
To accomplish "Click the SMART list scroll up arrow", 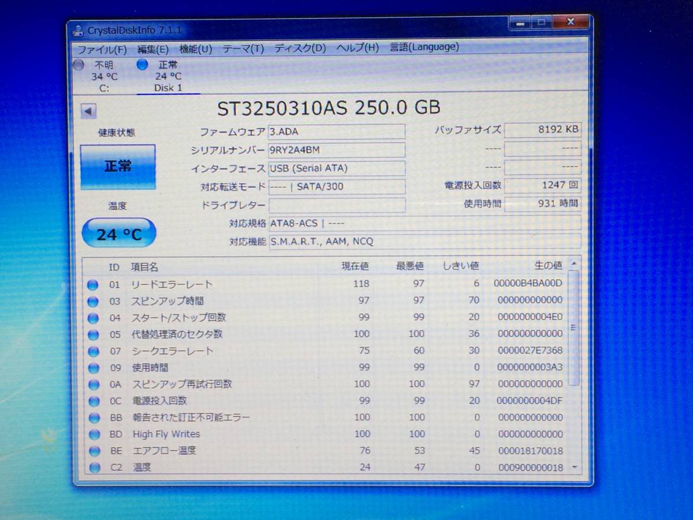I will pyautogui.click(x=573, y=263).
